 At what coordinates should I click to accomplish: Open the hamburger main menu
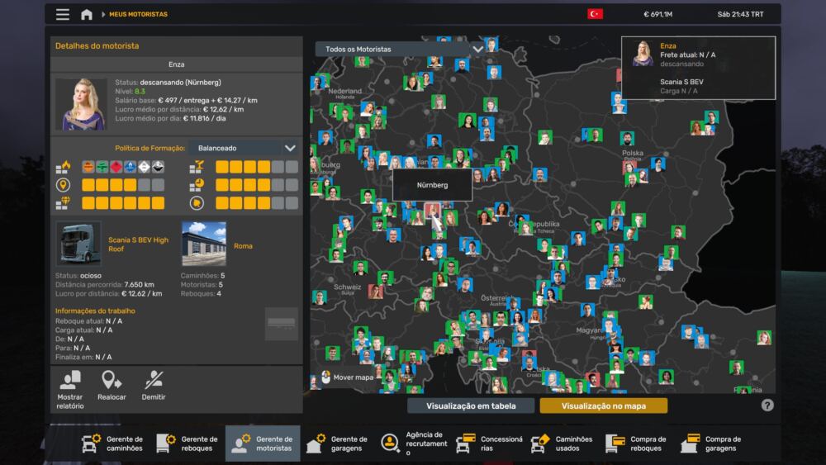(x=63, y=14)
